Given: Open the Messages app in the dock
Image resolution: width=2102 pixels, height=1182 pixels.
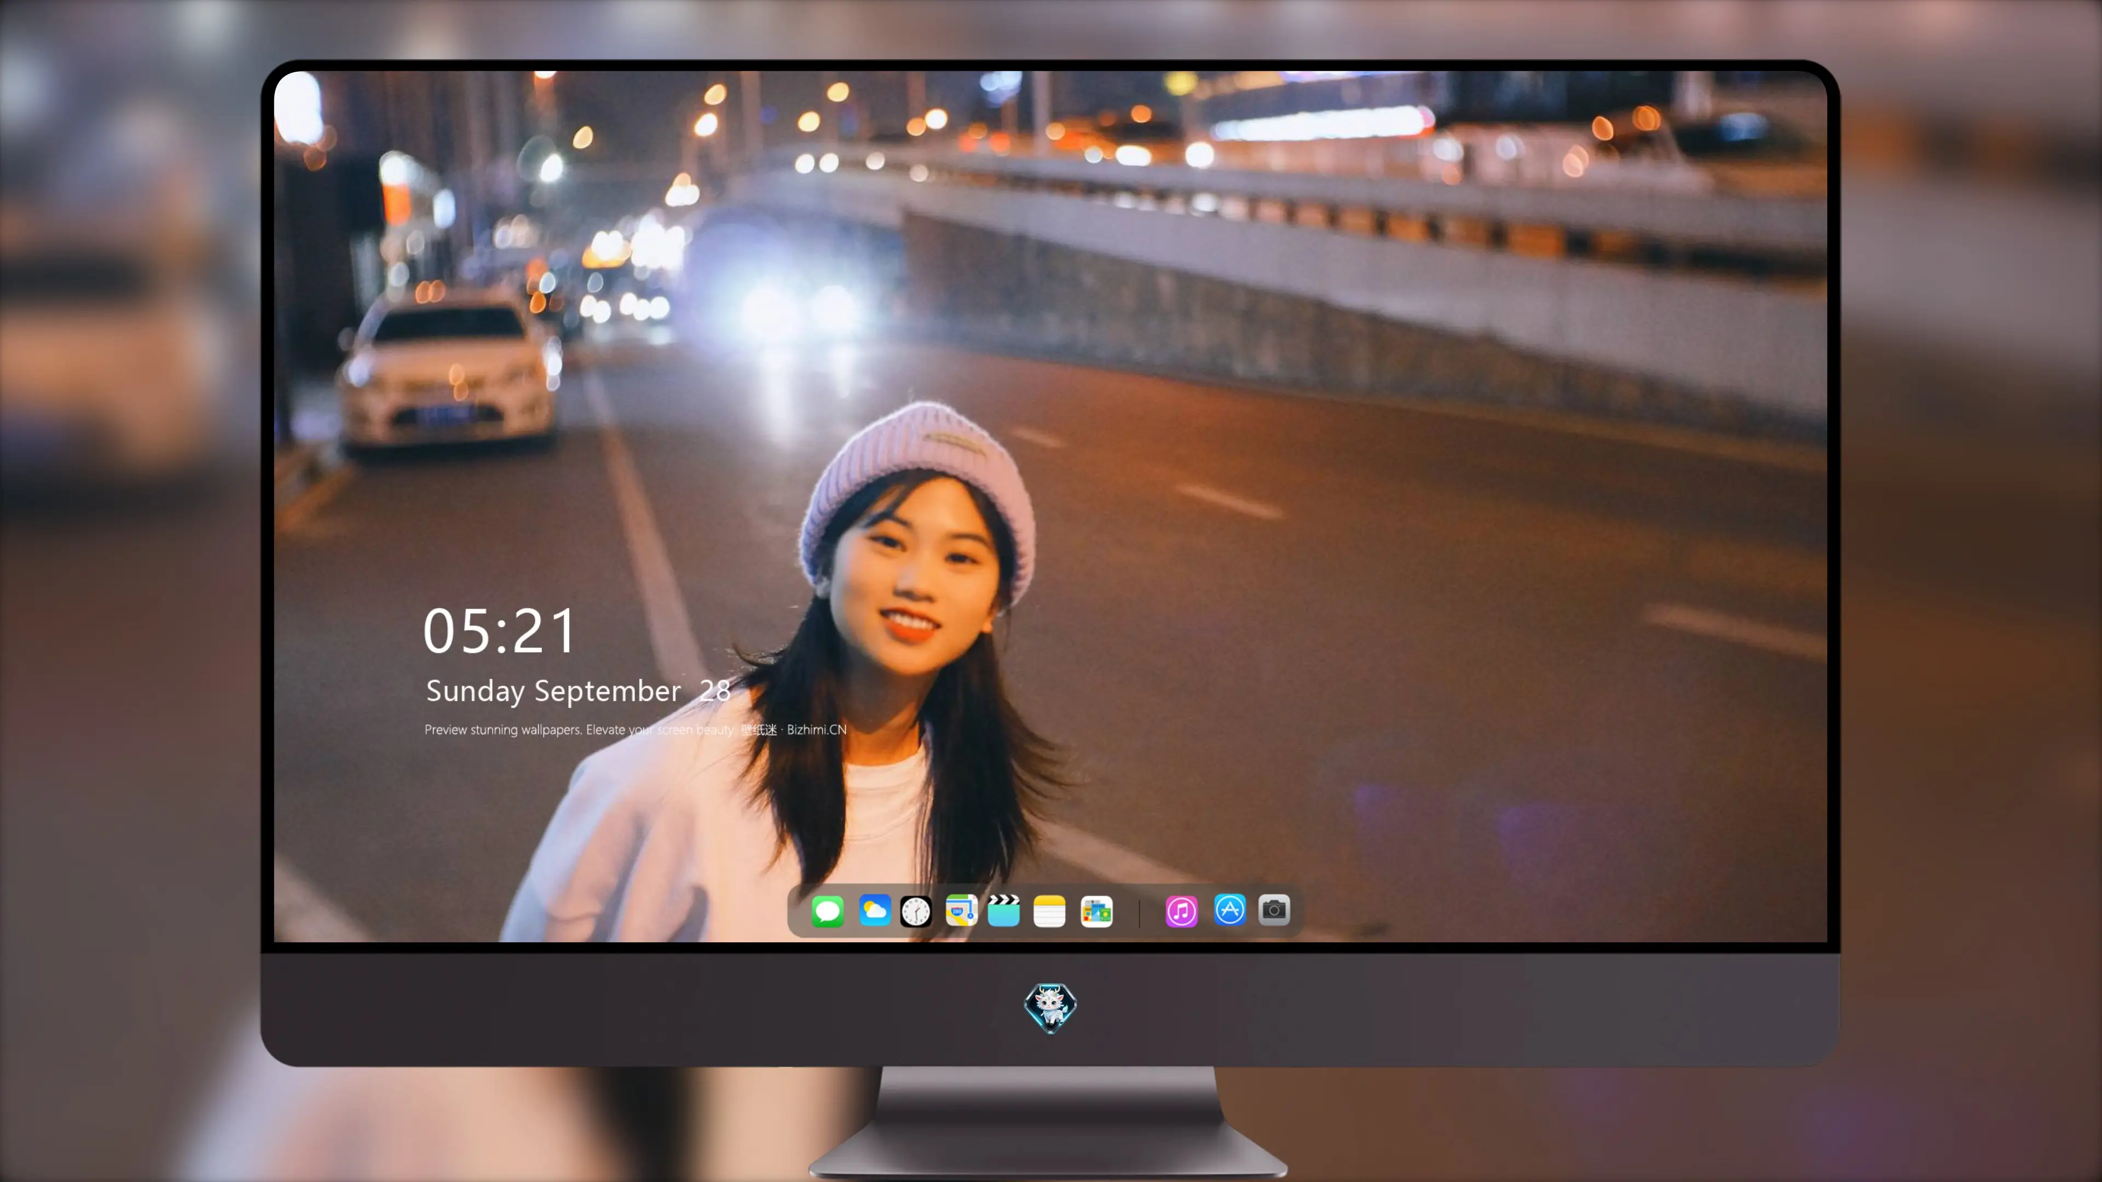Looking at the screenshot, I should coord(828,911).
